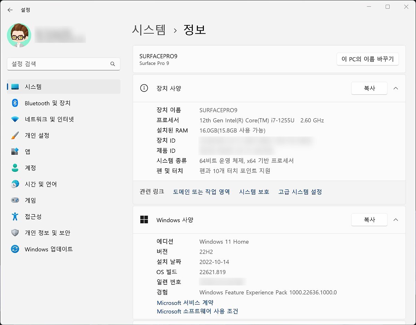Image resolution: width=416 pixels, height=325 pixels.
Task: Open 개인 정보 및 보안 settings
Action: [64, 233]
